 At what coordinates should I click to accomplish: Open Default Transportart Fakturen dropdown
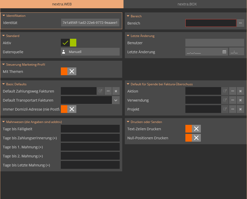click(116, 100)
